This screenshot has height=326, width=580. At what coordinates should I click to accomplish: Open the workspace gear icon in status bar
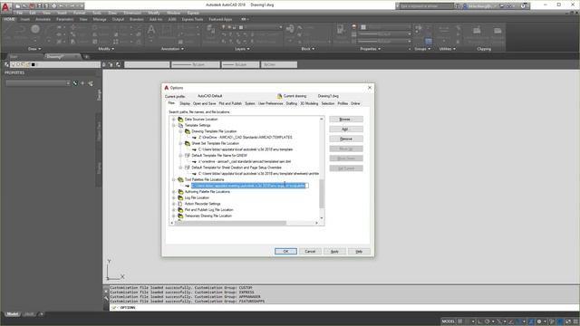(x=539, y=321)
